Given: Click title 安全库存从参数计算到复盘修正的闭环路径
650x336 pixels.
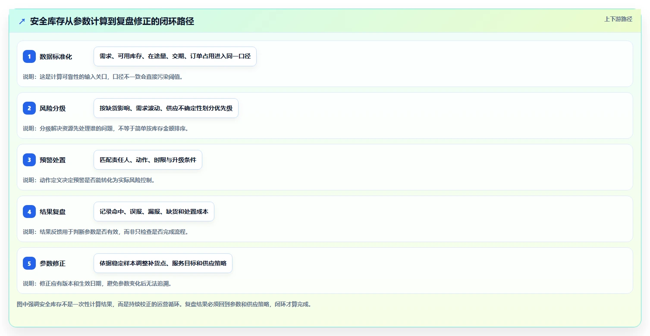Looking at the screenshot, I should [x=112, y=22].
